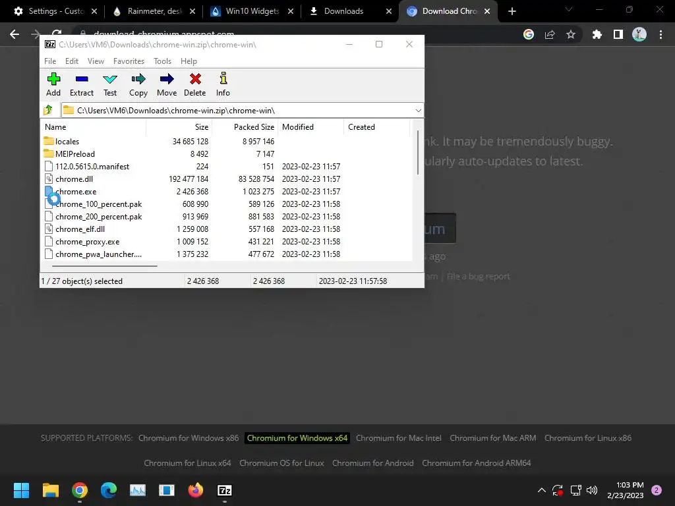Open the Tools menu

[x=162, y=61]
